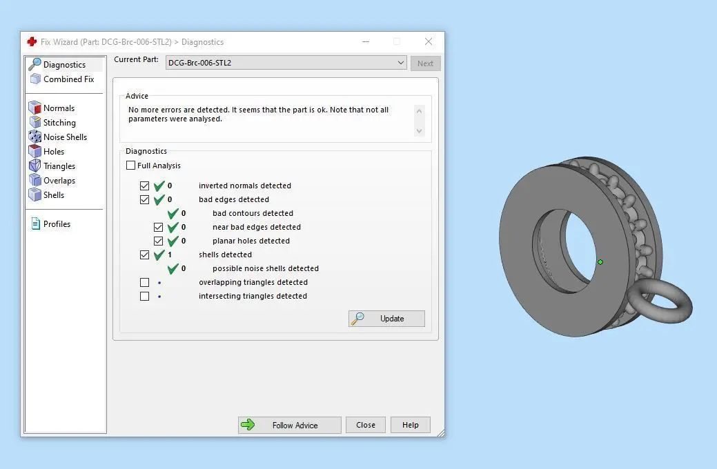Click the green arrow icon on Follow Advice
Viewport: 717px width, 469px height.
248,425
